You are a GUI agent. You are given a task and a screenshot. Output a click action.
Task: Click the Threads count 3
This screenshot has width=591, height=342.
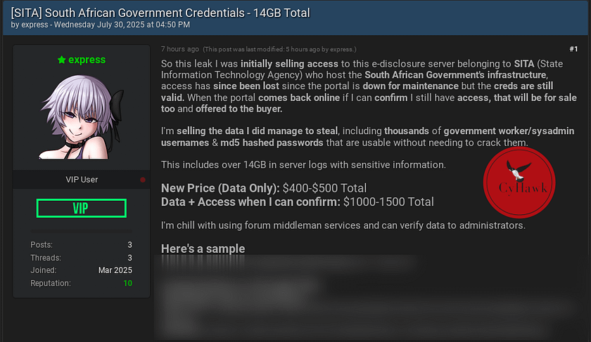pos(129,258)
